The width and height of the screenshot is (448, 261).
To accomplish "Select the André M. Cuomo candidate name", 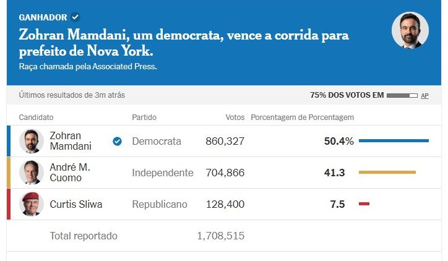I will (70, 173).
